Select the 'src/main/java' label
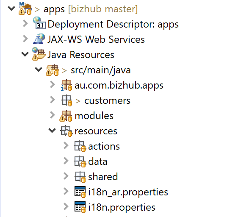Screen dimensions: 227x217 click(101, 70)
